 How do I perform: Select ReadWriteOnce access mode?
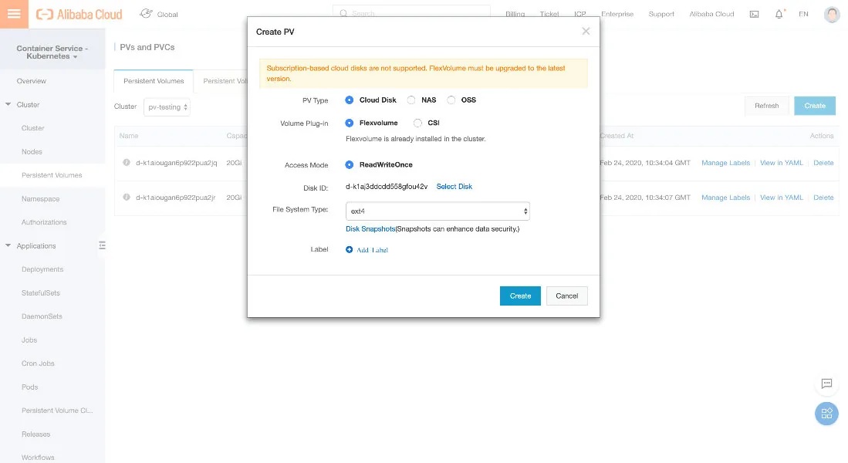coord(350,164)
